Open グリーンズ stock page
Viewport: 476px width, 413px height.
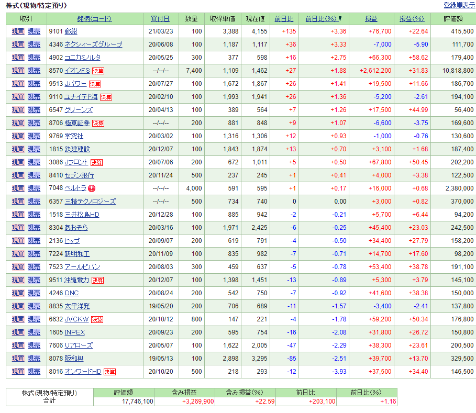(x=79, y=110)
